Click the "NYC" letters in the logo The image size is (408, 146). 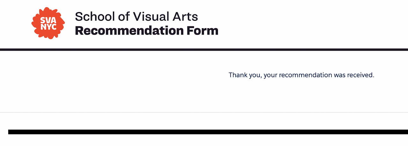coord(48,27)
